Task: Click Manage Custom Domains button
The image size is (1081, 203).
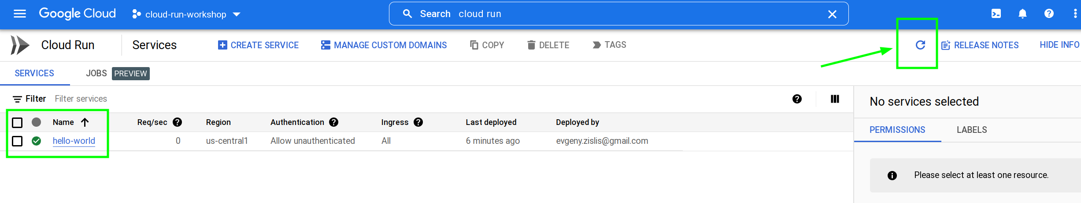Action: [384, 45]
